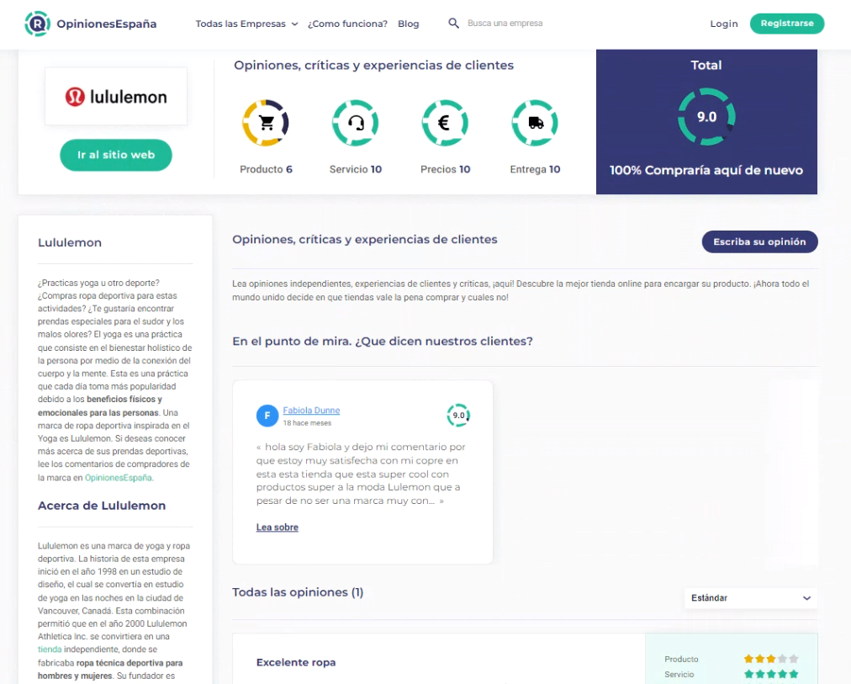This screenshot has width=851, height=684.
Task: Click the Todas las opiniones (1) heading
Action: pos(298,592)
